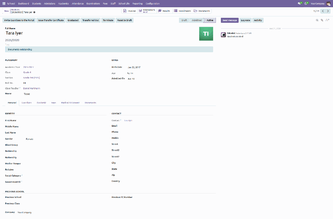Viewport: 333px width, 219px height.
Task: Open the School app menu
Action: [11, 4]
